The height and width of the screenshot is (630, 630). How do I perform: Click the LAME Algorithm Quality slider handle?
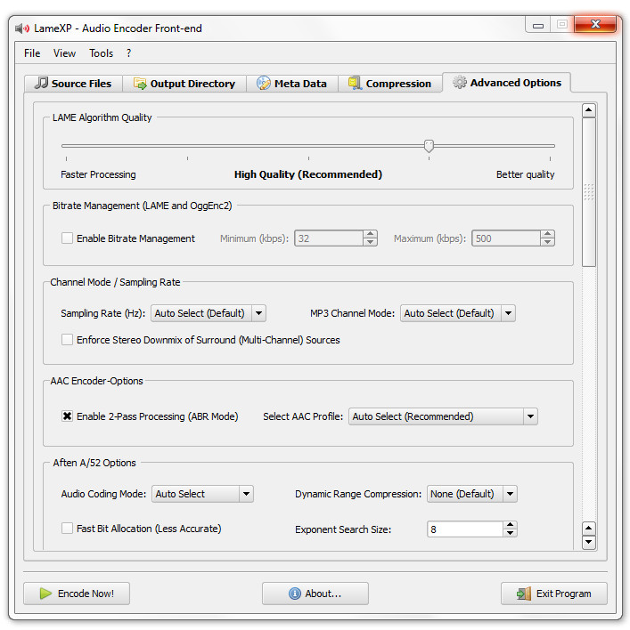429,146
